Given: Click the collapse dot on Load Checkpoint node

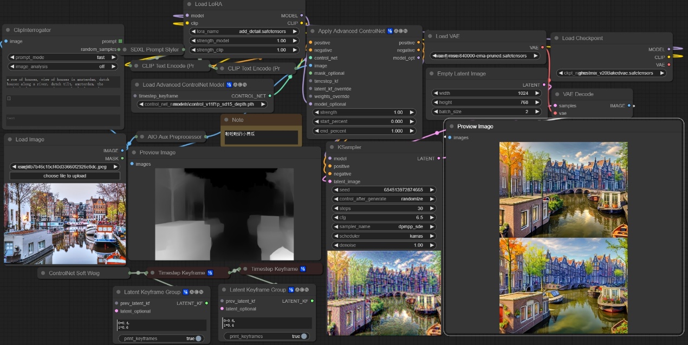Looking at the screenshot, I should click(x=556, y=38).
